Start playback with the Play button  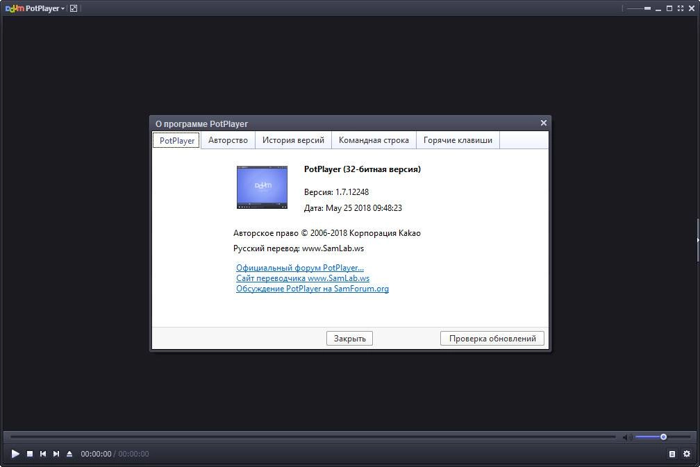point(15,454)
